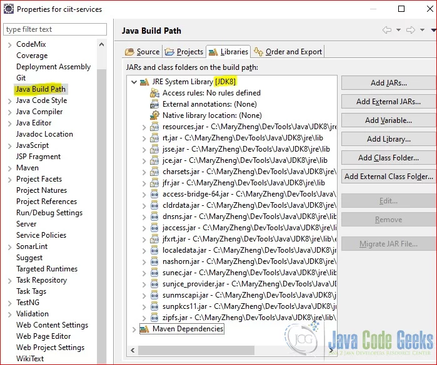Click the JRE System Library books icon
The height and width of the screenshot is (365, 437).
pyautogui.click(x=144, y=82)
